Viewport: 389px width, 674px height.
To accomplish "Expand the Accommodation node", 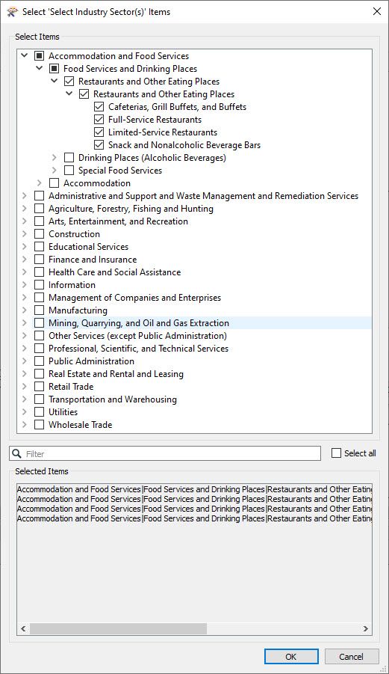I will tap(39, 183).
